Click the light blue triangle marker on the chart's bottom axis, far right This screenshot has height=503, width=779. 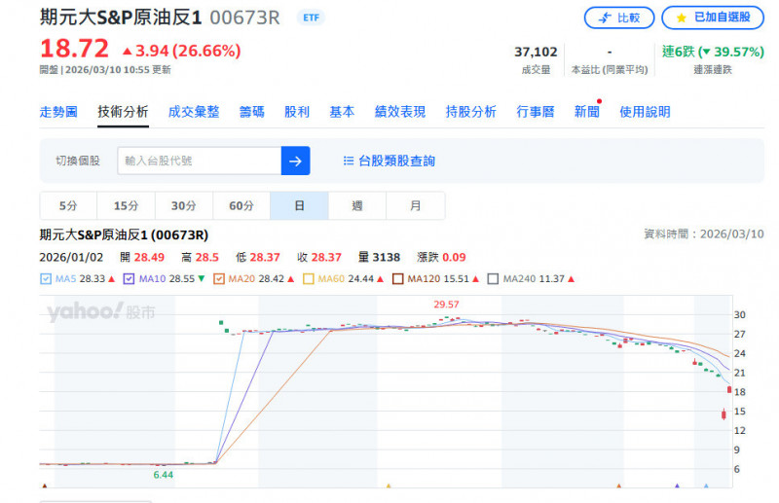point(706,485)
